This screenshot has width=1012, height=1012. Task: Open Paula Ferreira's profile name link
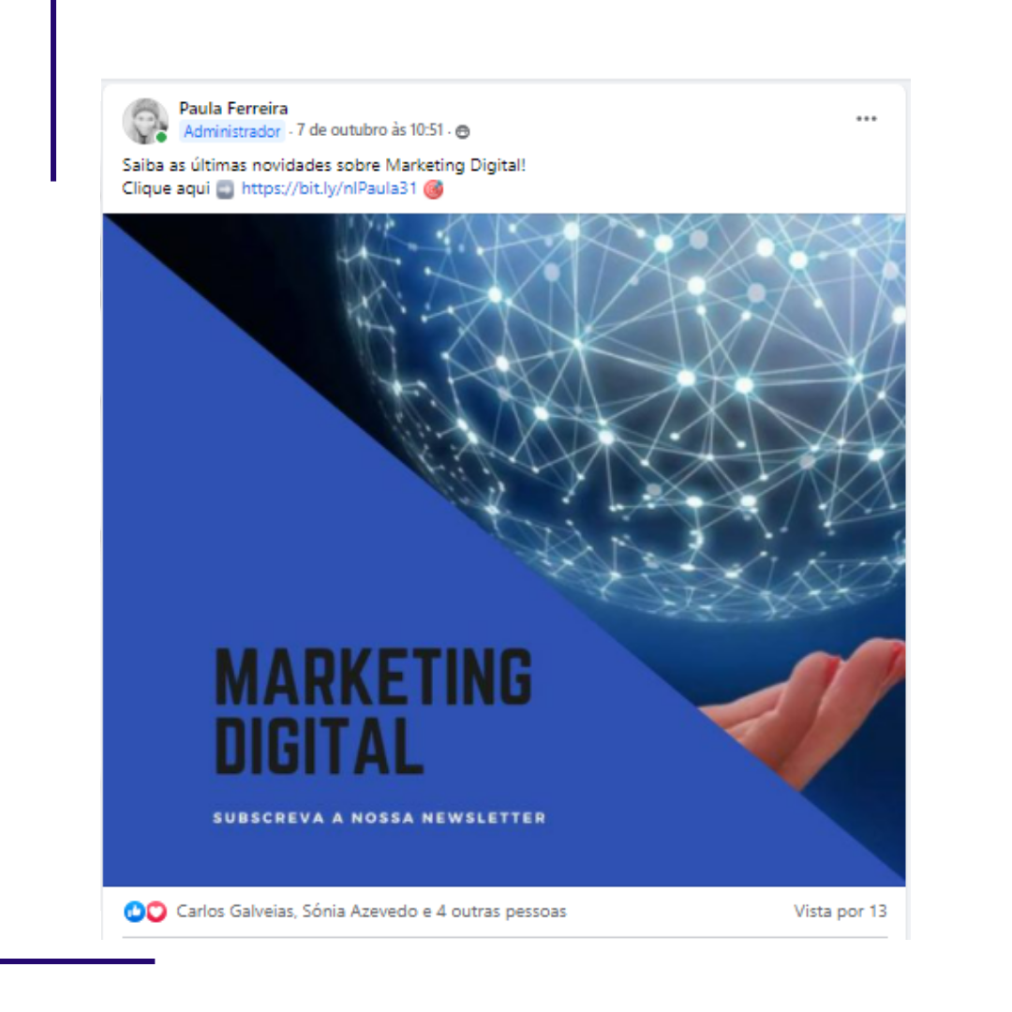233,109
